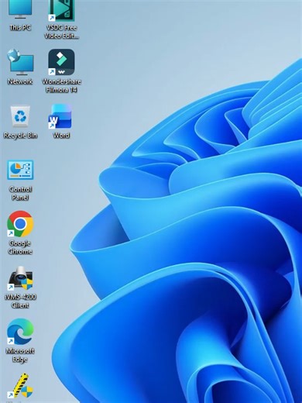Click the "Microsoft Edge" label text
Viewport: 302px width, 403px height.
(x=20, y=355)
